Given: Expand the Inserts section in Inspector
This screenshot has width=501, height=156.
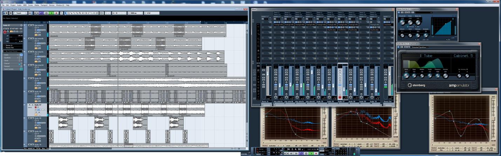Looking at the screenshot, I should point(13,55).
